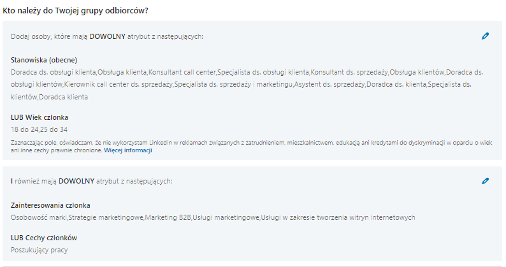Click the Osobowość marki interest

pos(38,217)
